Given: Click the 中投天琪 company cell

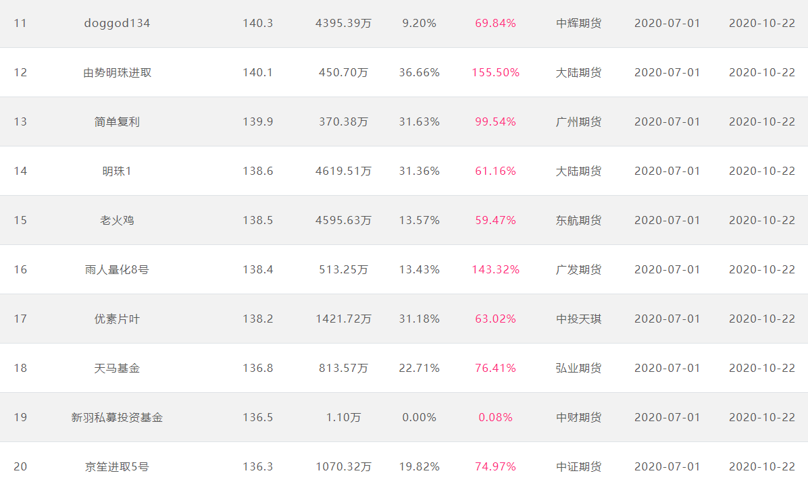Looking at the screenshot, I should 579,319.
